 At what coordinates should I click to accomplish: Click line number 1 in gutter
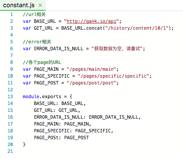[x=11, y=14]
